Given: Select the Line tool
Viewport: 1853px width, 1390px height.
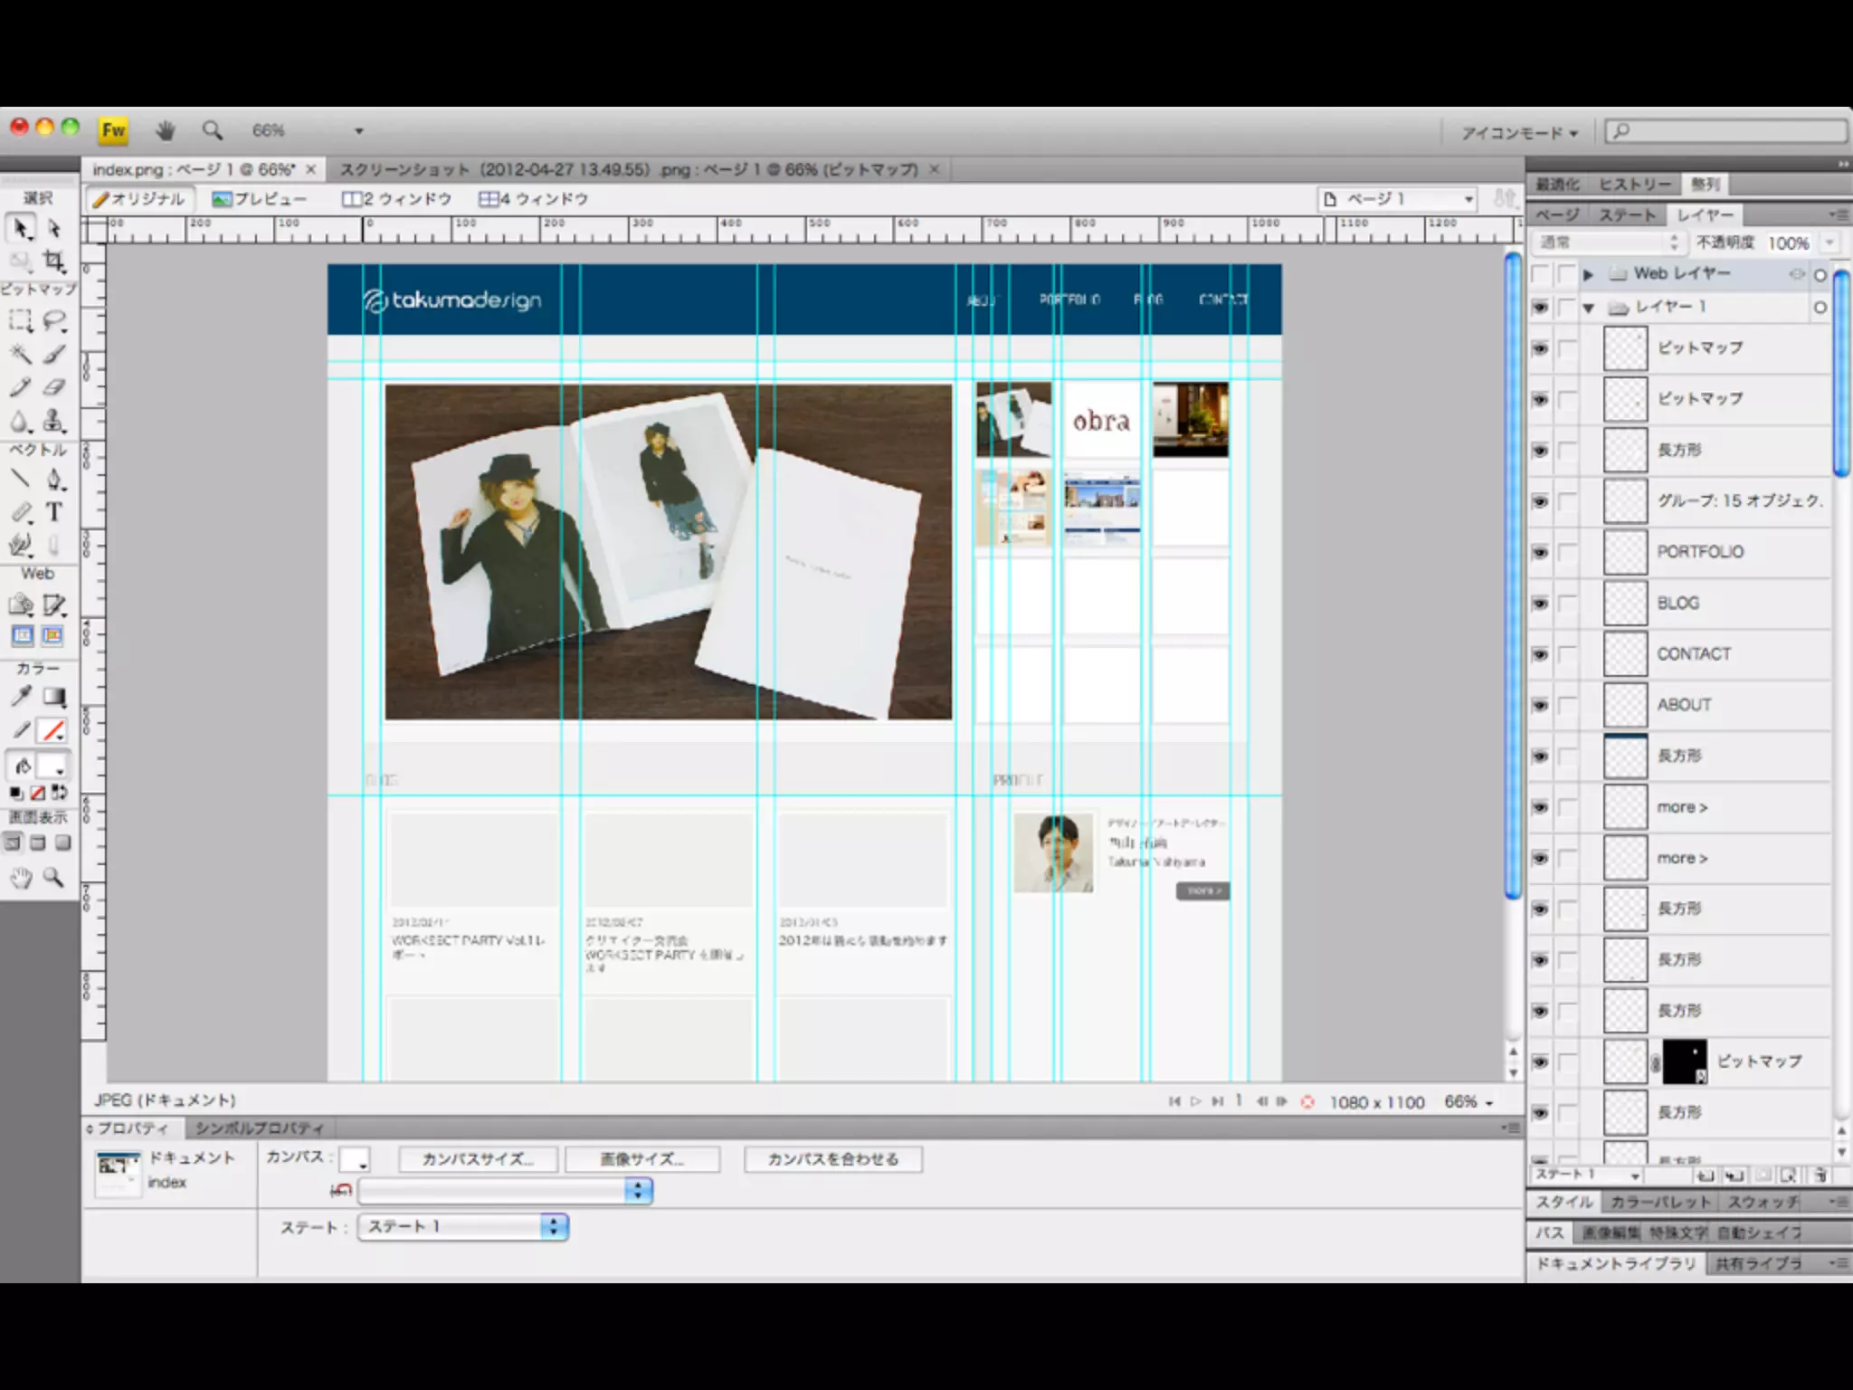Looking at the screenshot, I should pyautogui.click(x=20, y=479).
